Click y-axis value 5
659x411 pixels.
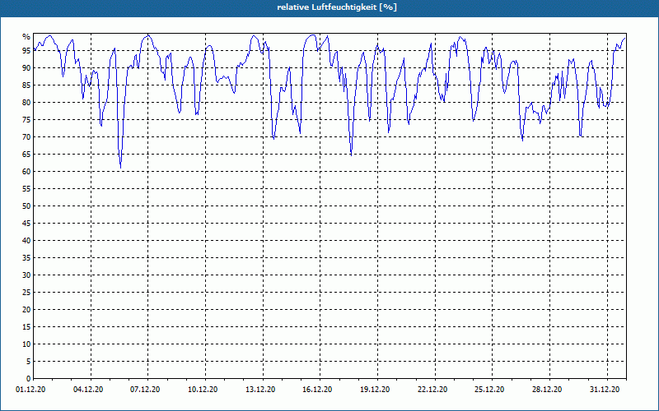pos(29,362)
